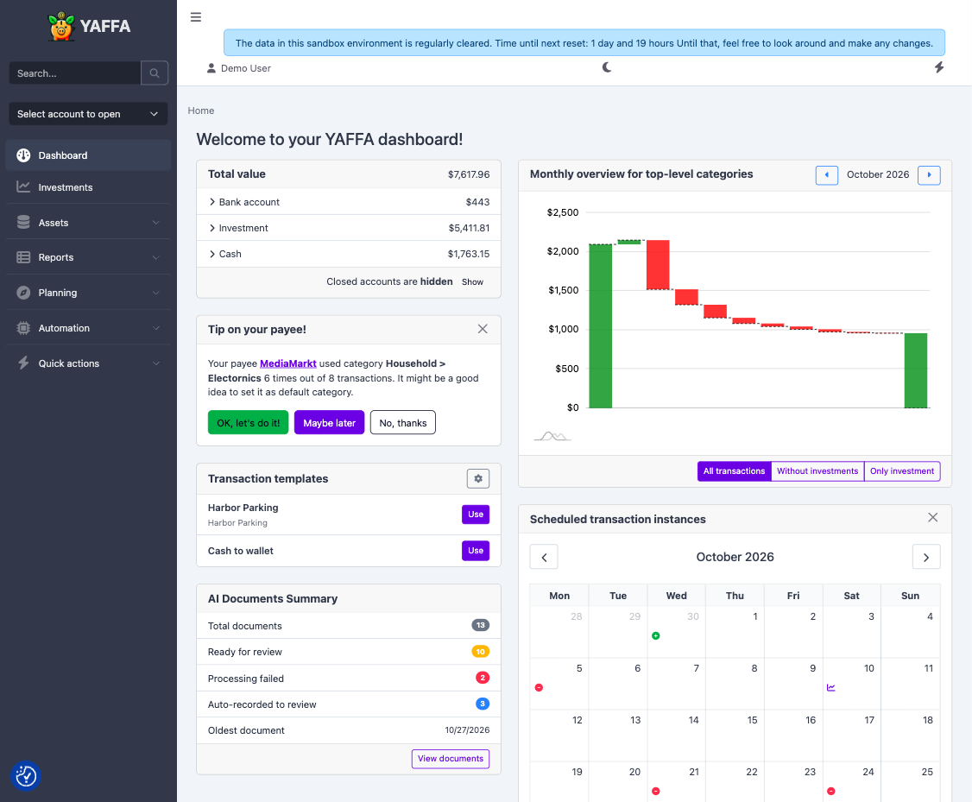Show next month in scheduled calendar
The height and width of the screenshot is (802, 972).
click(x=926, y=557)
